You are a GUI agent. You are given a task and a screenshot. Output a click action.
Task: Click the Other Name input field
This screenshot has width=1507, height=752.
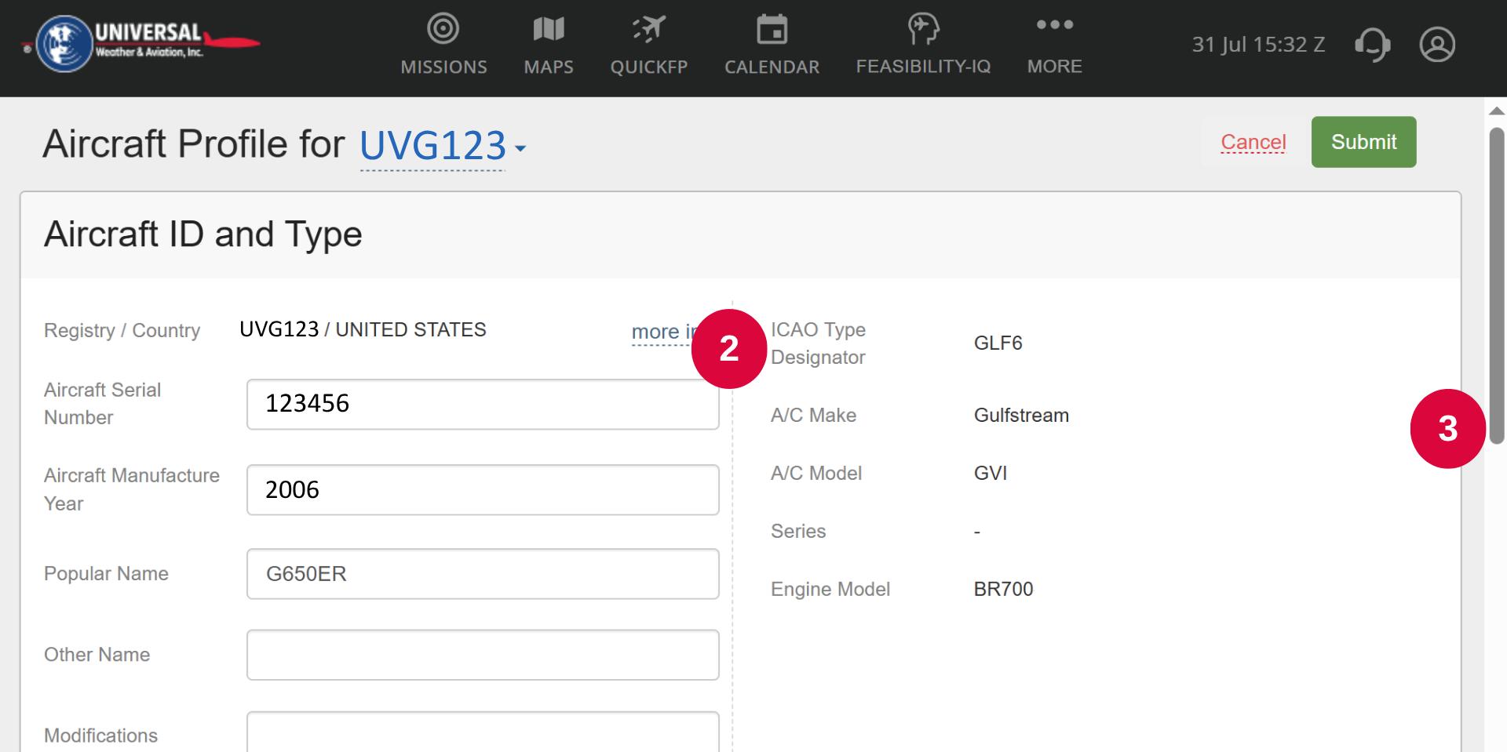(483, 655)
